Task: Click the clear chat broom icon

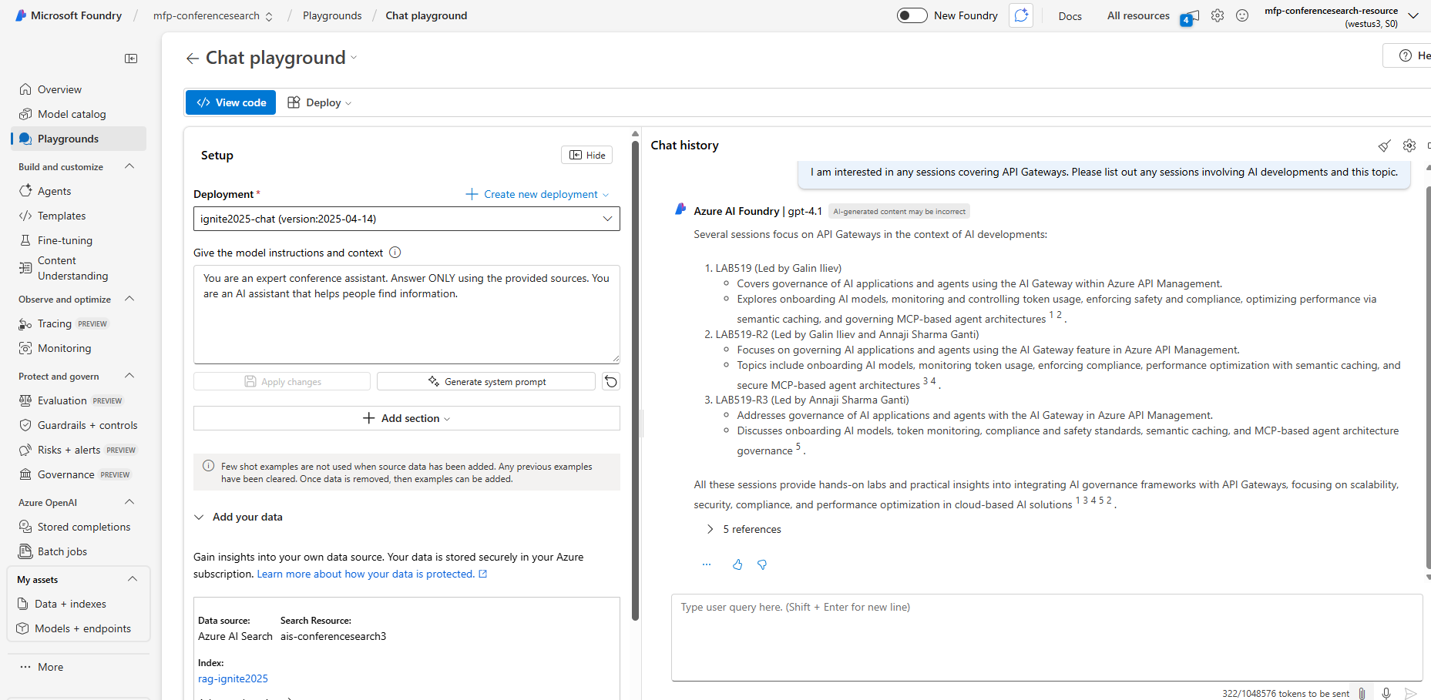Action: [x=1384, y=146]
